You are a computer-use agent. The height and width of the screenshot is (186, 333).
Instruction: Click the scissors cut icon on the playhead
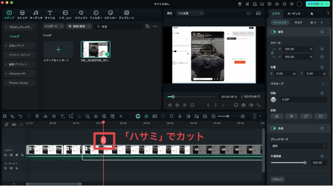[x=103, y=140]
